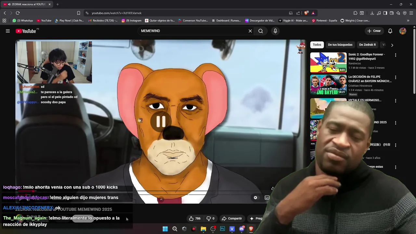The width and height of the screenshot is (416, 234).
Task: Open options for the Sonic 2: Goodbye Forever video
Action: (x=396, y=55)
